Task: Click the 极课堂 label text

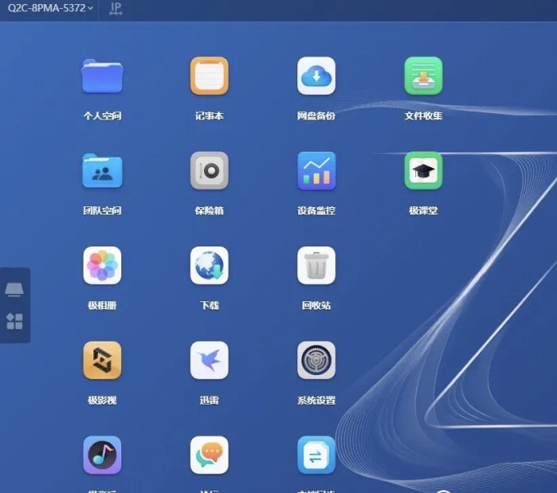Action: click(x=423, y=210)
